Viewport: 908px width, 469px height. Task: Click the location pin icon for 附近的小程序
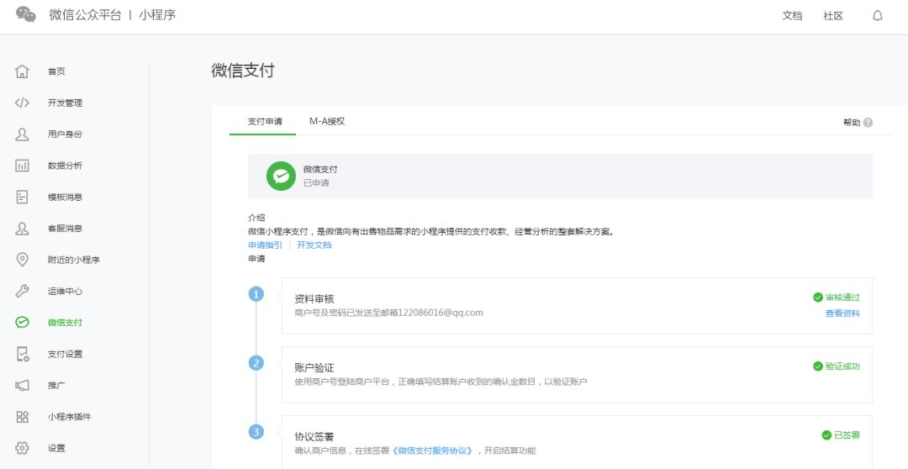(x=22, y=260)
